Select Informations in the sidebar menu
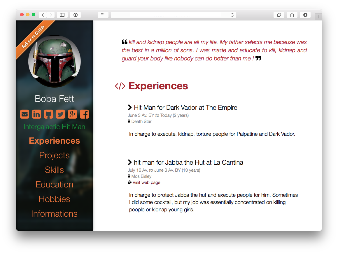The width and height of the screenshot is (338, 254). click(x=54, y=214)
